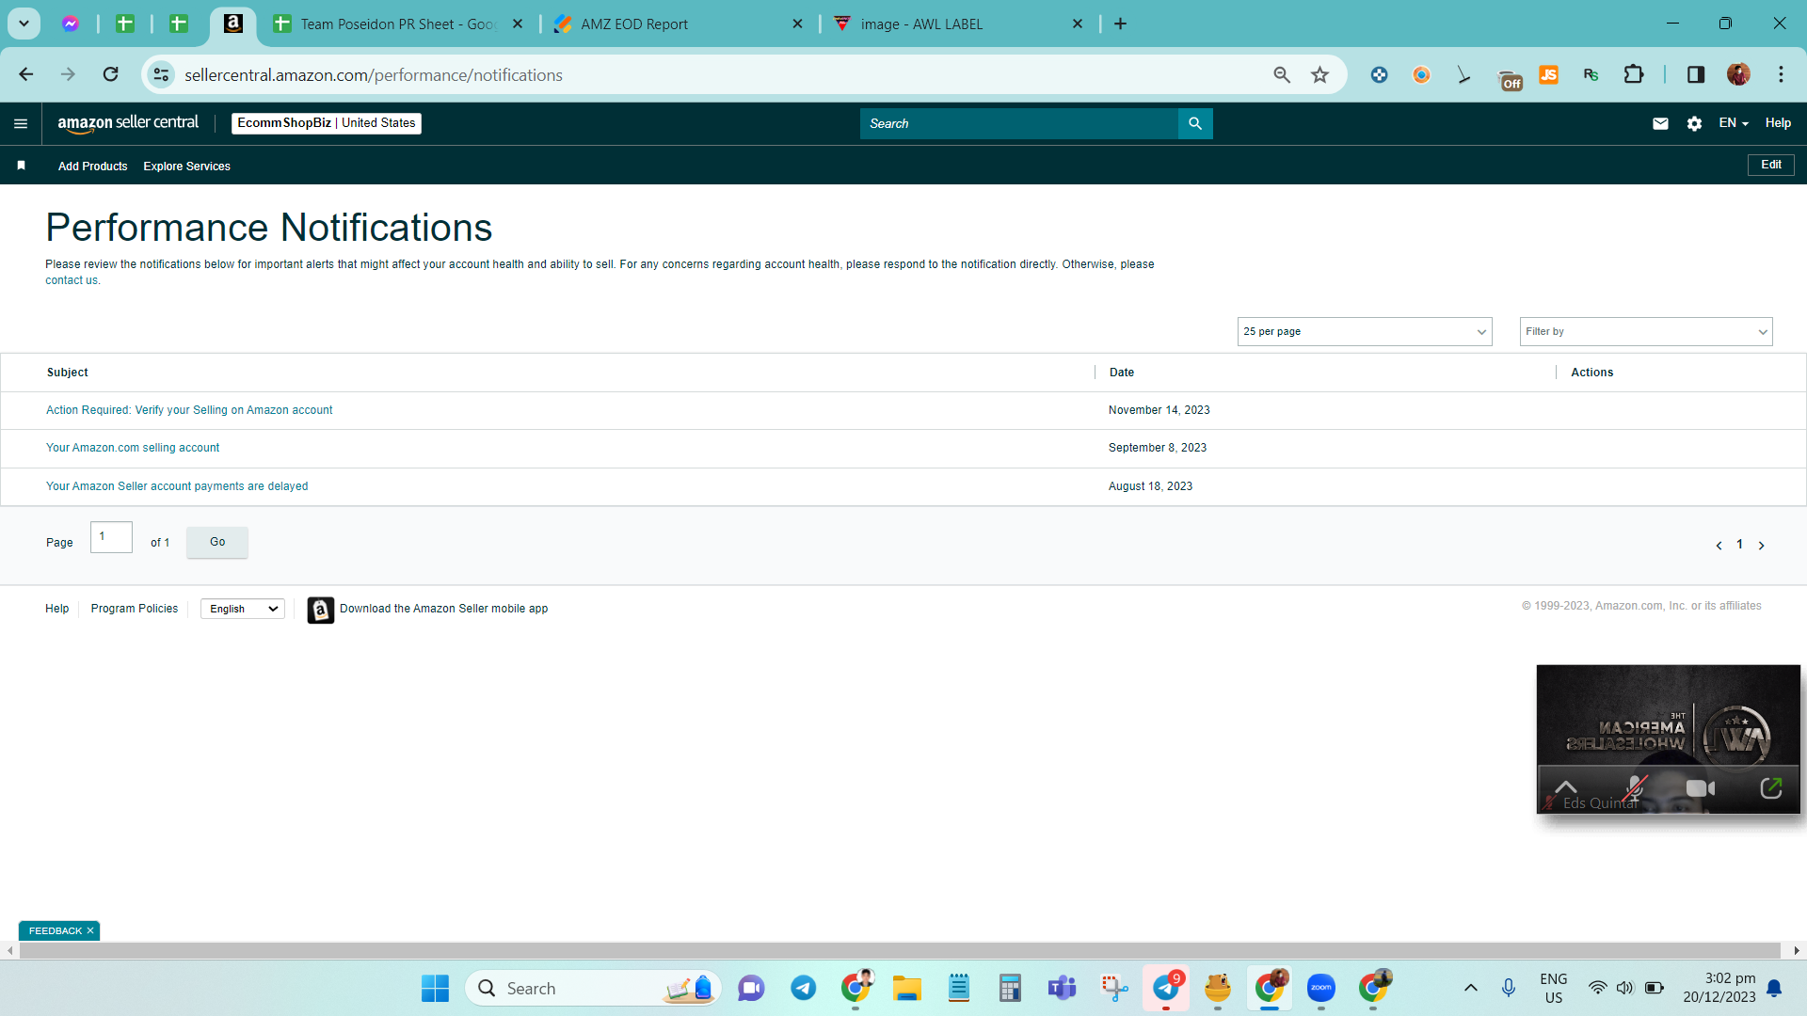
Task: Click the bookmark flag icon beside Add Products
Action: (21, 166)
